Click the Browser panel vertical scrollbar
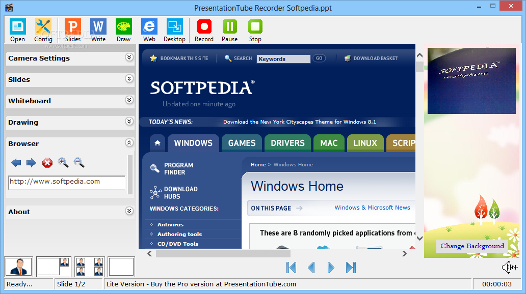This screenshot has height=294, width=526. [130, 174]
